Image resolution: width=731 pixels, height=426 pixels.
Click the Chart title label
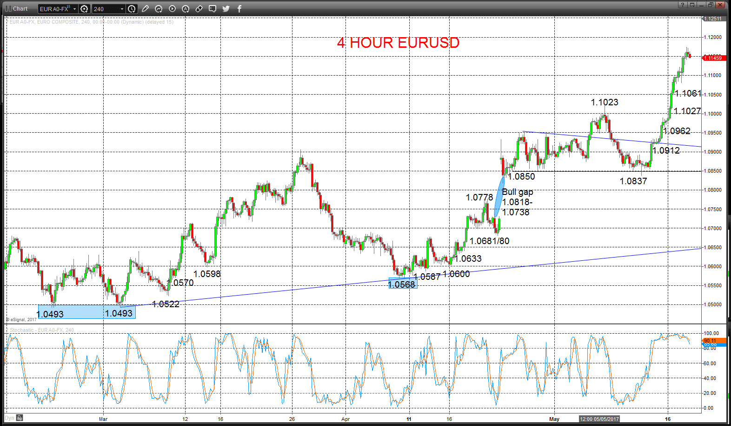click(20, 8)
